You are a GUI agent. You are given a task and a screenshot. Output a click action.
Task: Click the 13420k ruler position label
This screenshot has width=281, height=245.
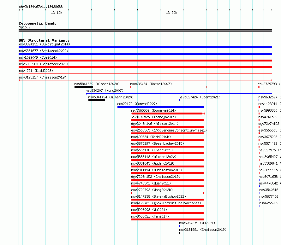171,13
